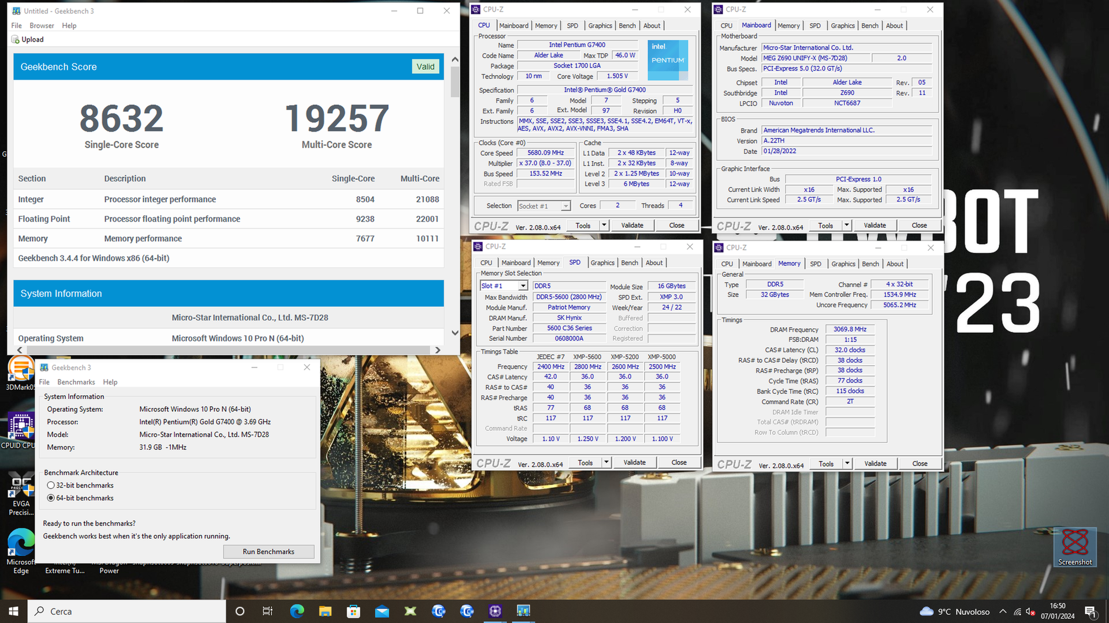Click the Upload icon in Geekbench results window
The width and height of the screenshot is (1109, 623).
coord(15,39)
